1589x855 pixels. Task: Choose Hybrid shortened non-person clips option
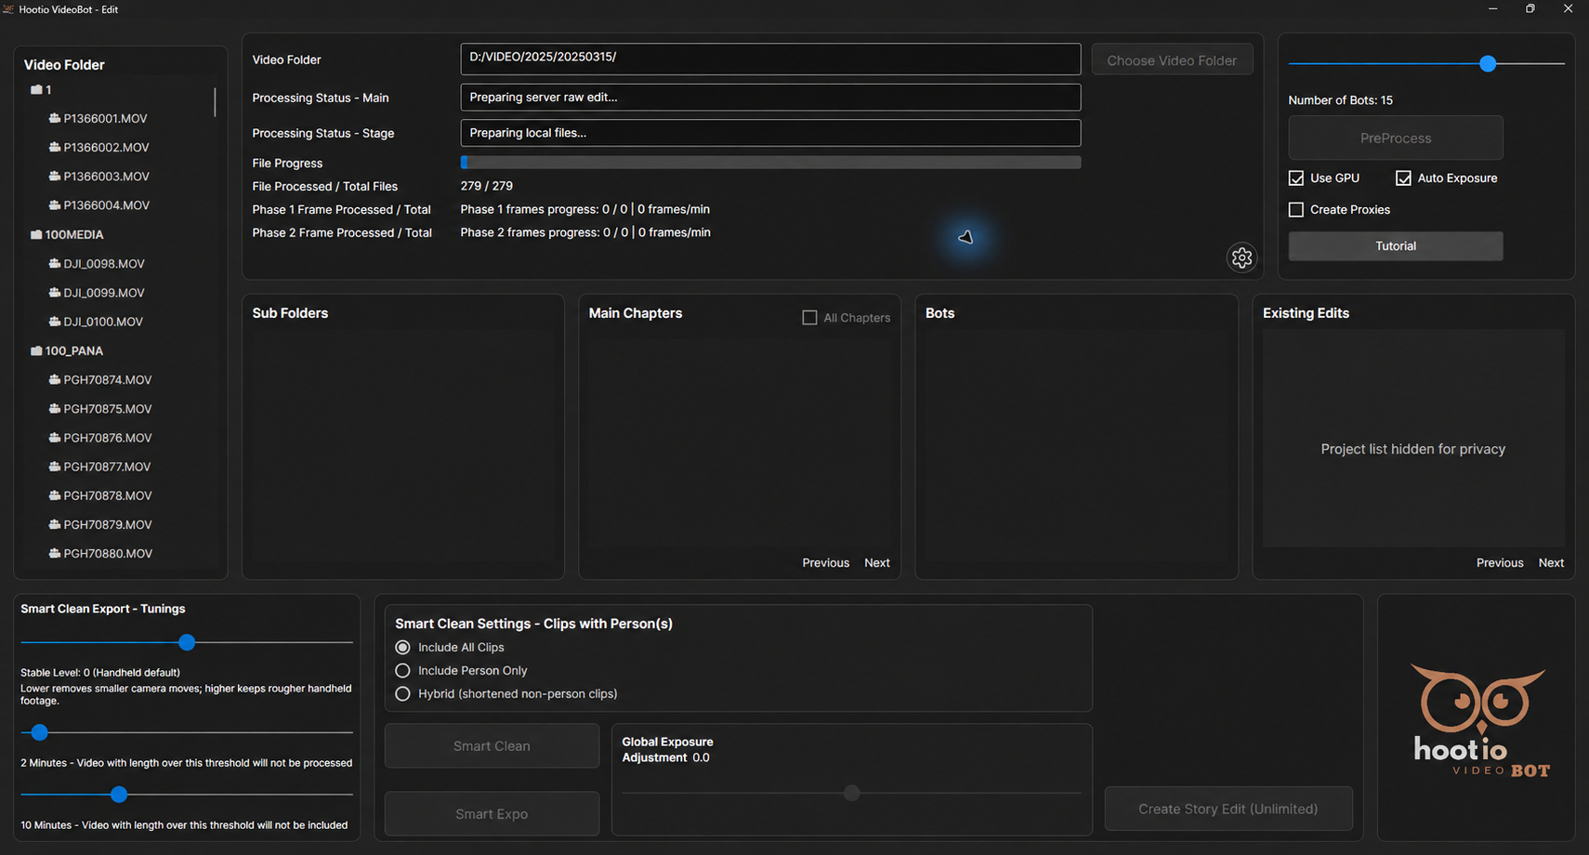(x=402, y=694)
